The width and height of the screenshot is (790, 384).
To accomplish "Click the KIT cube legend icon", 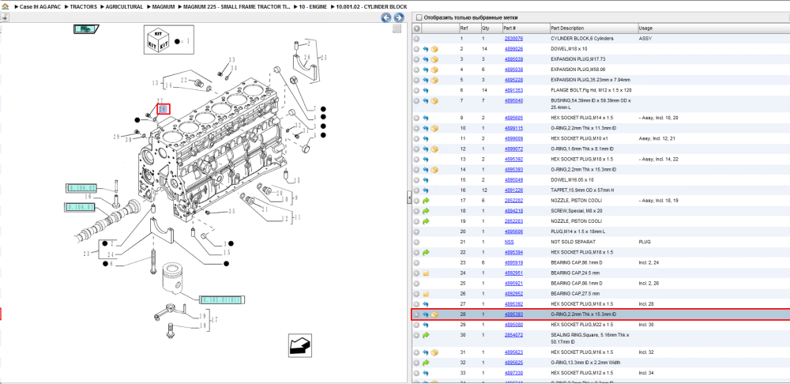I will point(157,41).
